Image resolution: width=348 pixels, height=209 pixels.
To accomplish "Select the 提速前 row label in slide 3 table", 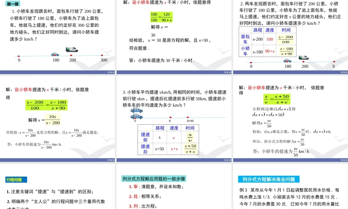I will pos(145,137).
